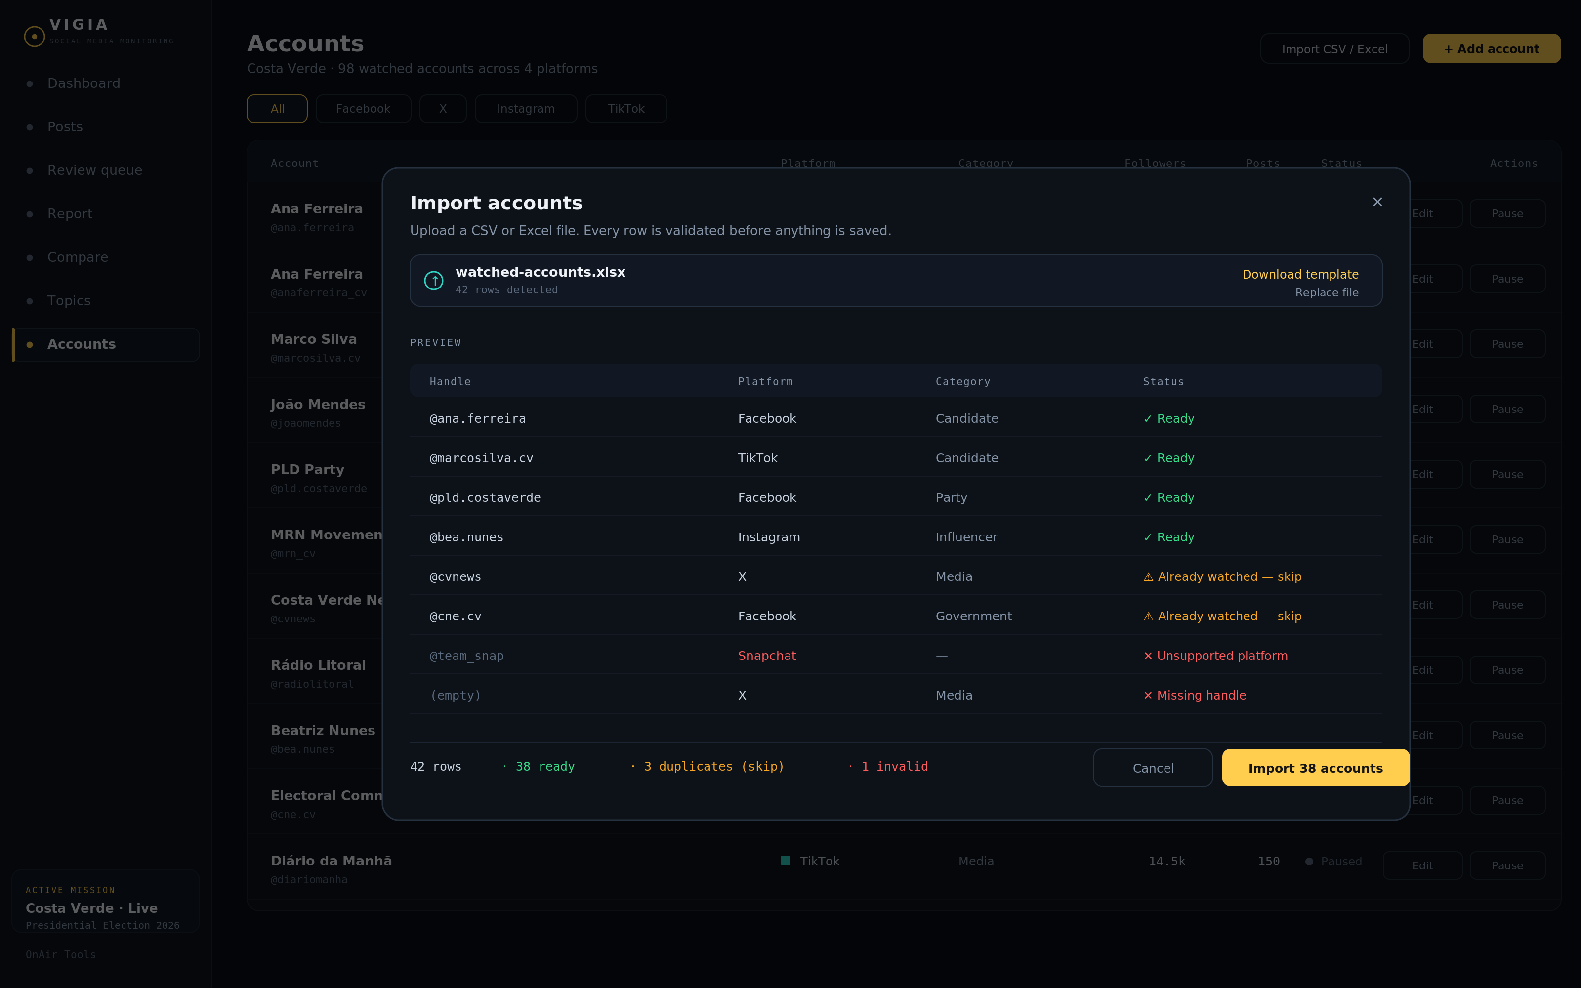
Task: Click the @marcosilva.cv preview handle
Action: 482,458
